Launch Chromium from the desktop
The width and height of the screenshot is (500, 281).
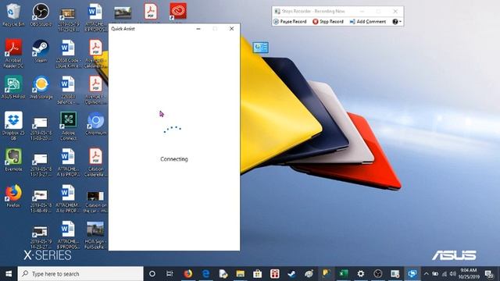(95, 123)
